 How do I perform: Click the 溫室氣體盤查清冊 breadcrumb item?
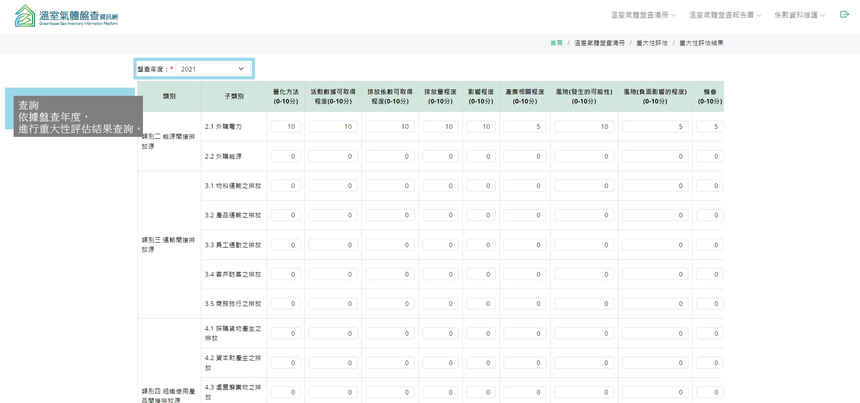[x=599, y=43]
